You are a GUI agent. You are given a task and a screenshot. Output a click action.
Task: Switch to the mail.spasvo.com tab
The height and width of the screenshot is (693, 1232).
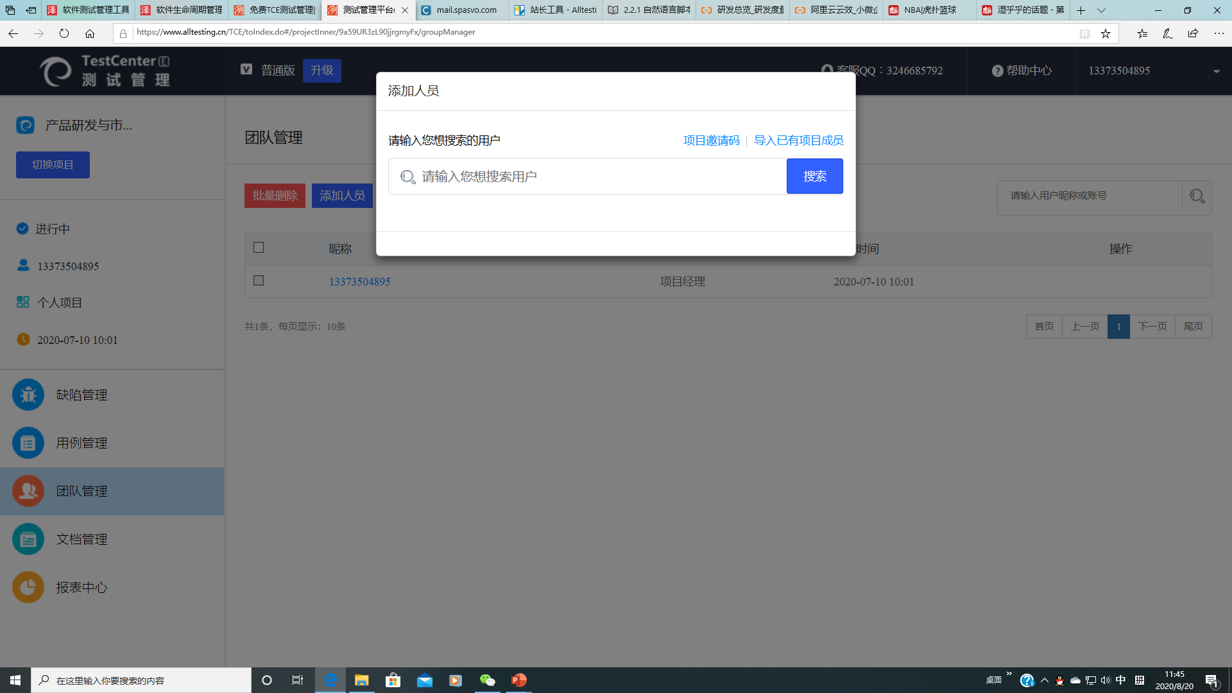(461, 10)
